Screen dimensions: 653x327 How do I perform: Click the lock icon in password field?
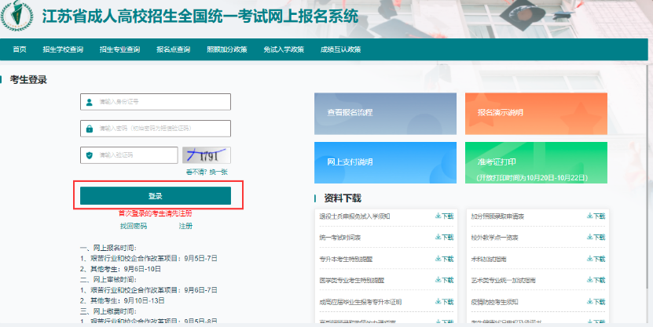coord(90,129)
